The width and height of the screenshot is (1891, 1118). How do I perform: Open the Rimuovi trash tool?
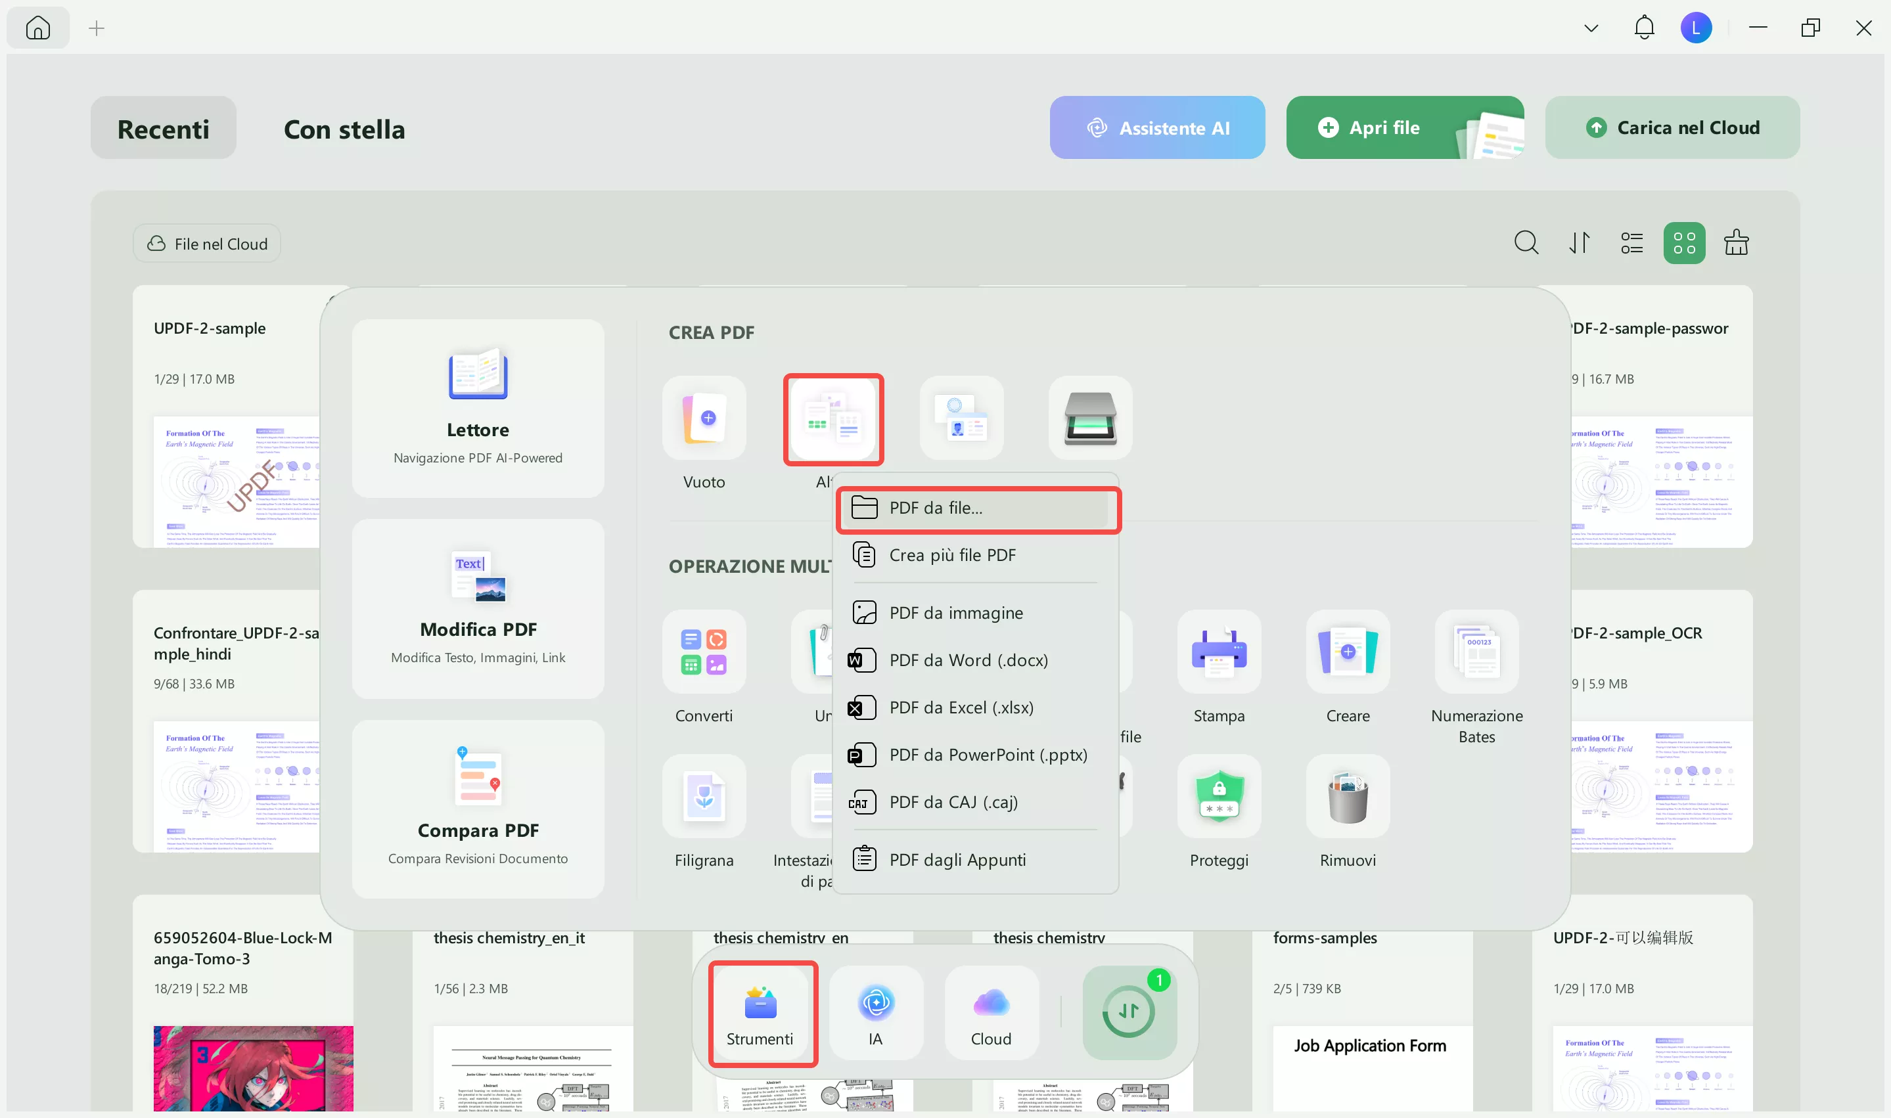[x=1347, y=797]
